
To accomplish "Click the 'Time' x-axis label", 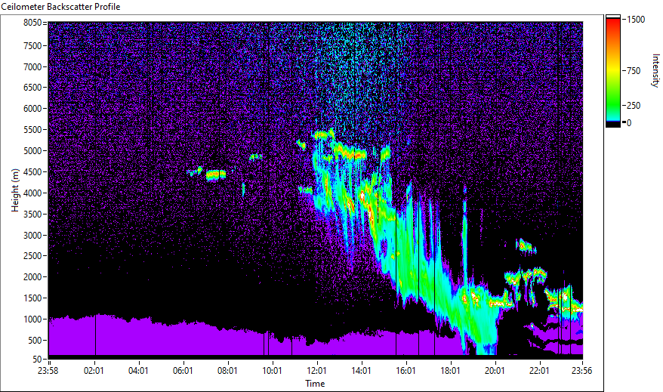I will [x=315, y=384].
